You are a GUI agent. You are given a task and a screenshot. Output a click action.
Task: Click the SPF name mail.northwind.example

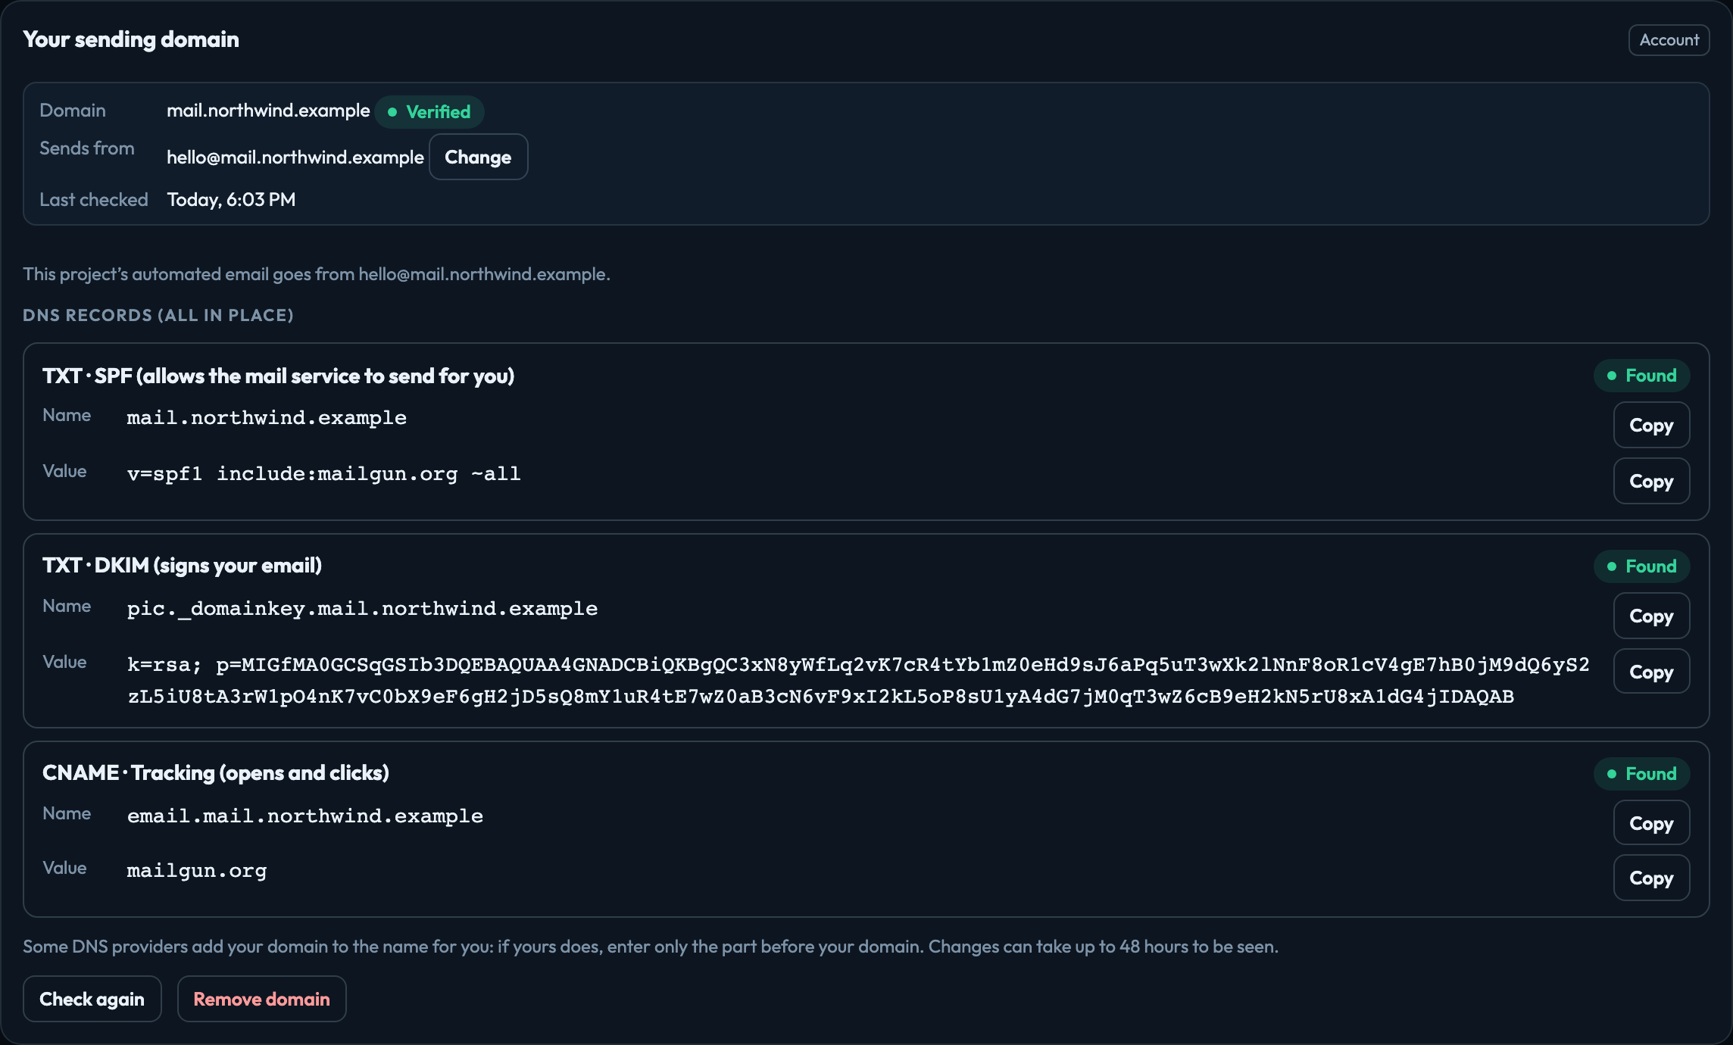[x=267, y=418]
